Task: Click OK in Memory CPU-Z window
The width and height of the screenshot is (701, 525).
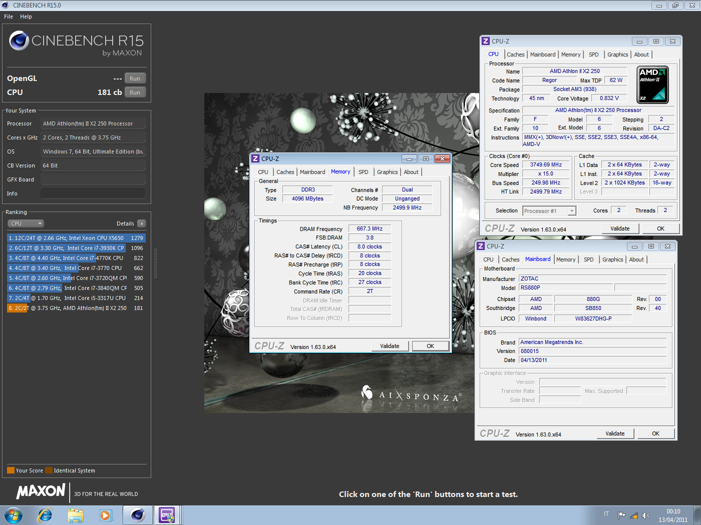Action: [x=431, y=346]
